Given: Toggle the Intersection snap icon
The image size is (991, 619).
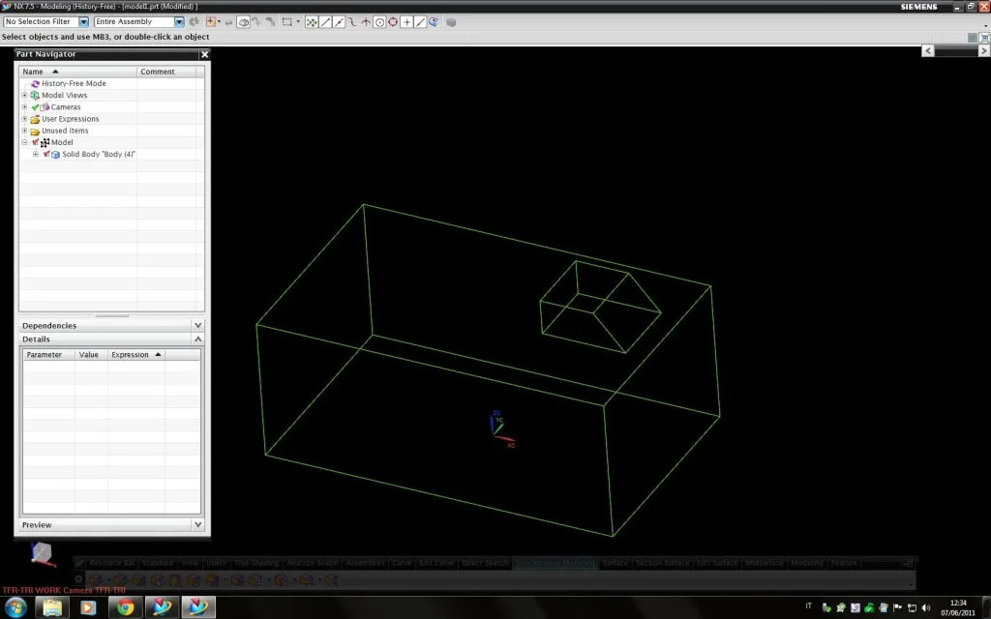Looking at the screenshot, I should coord(365,21).
